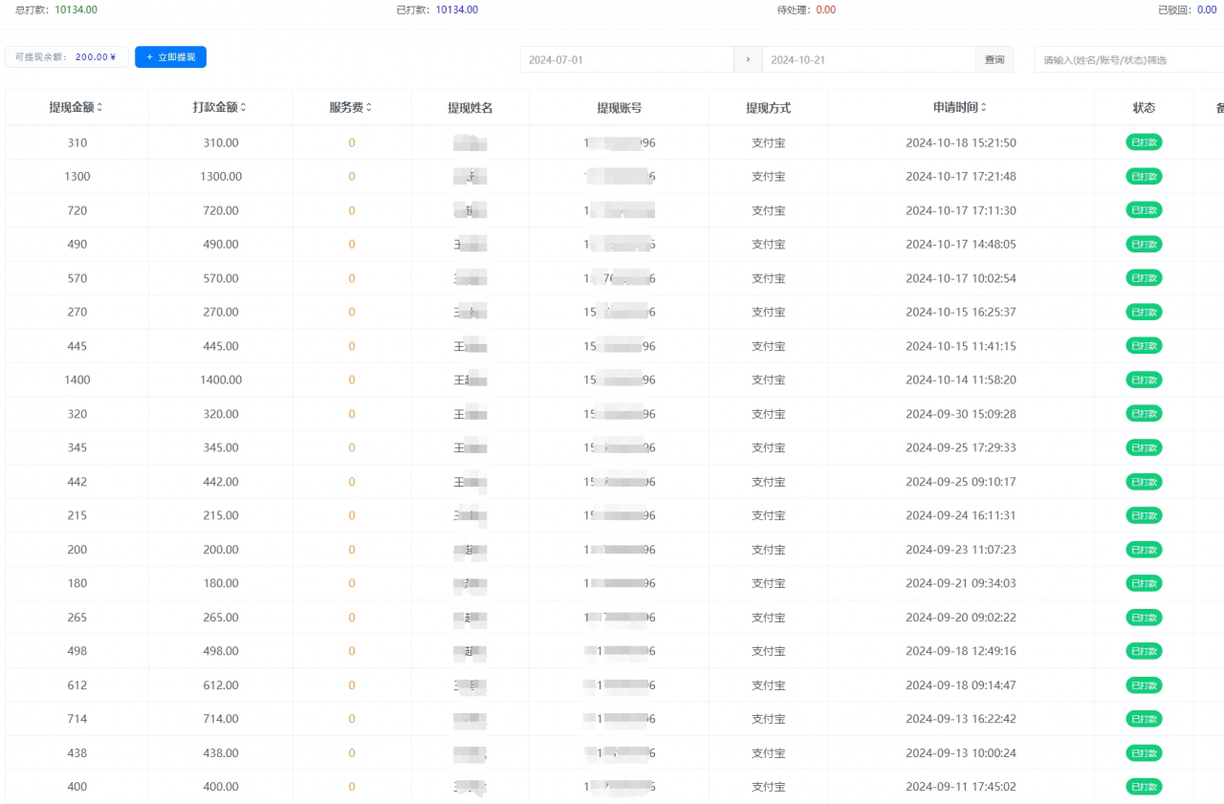The width and height of the screenshot is (1224, 804).
Task: Click the arrow icon between the two date fields
Action: click(x=748, y=58)
